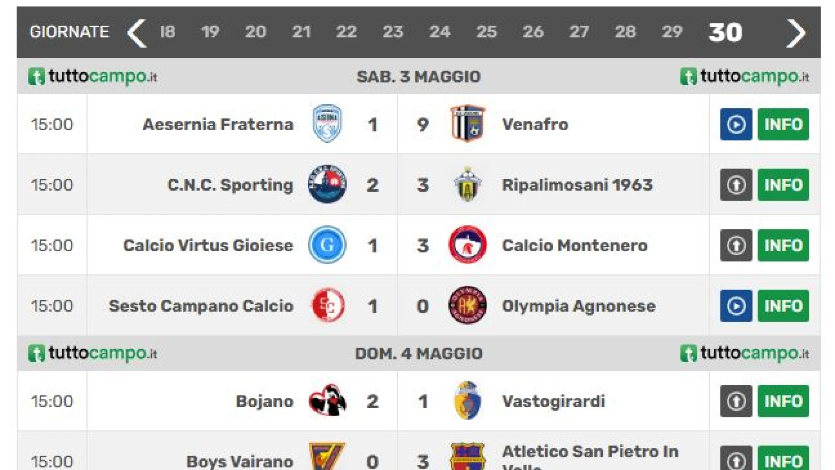Open Ripalimosani 1963 team crest
Viewport: 835px width, 470px height.
[x=468, y=185]
